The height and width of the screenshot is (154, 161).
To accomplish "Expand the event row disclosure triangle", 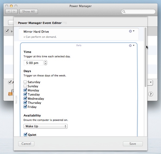I will (12, 31).
